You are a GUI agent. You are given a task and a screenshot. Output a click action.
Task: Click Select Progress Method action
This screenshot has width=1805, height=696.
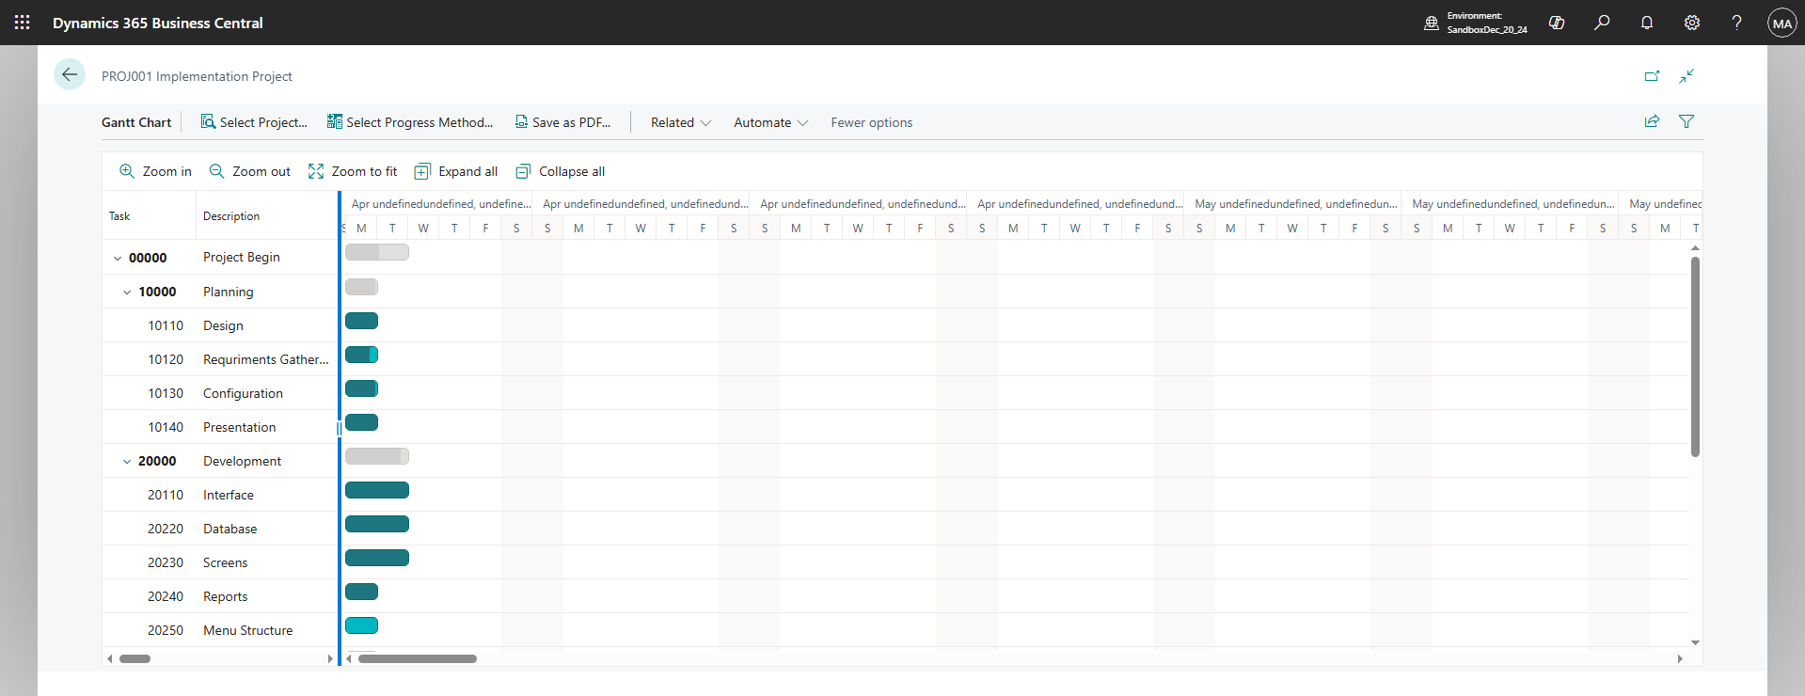(x=410, y=122)
